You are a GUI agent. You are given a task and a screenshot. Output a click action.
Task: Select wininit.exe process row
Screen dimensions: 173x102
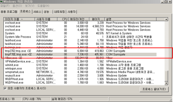tap(81, 65)
